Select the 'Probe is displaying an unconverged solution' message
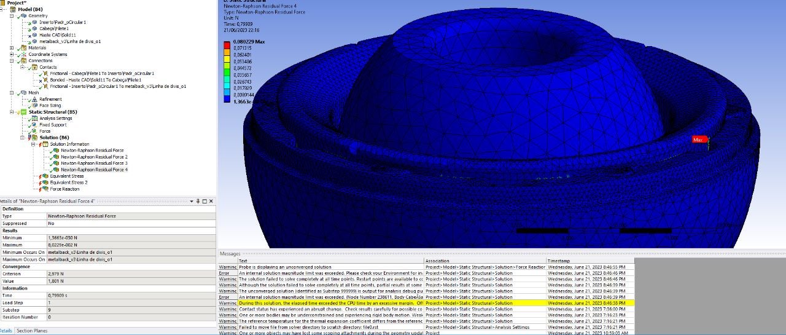 coord(426,267)
